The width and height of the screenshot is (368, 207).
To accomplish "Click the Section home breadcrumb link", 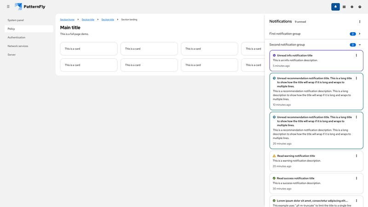I will (x=67, y=20).
